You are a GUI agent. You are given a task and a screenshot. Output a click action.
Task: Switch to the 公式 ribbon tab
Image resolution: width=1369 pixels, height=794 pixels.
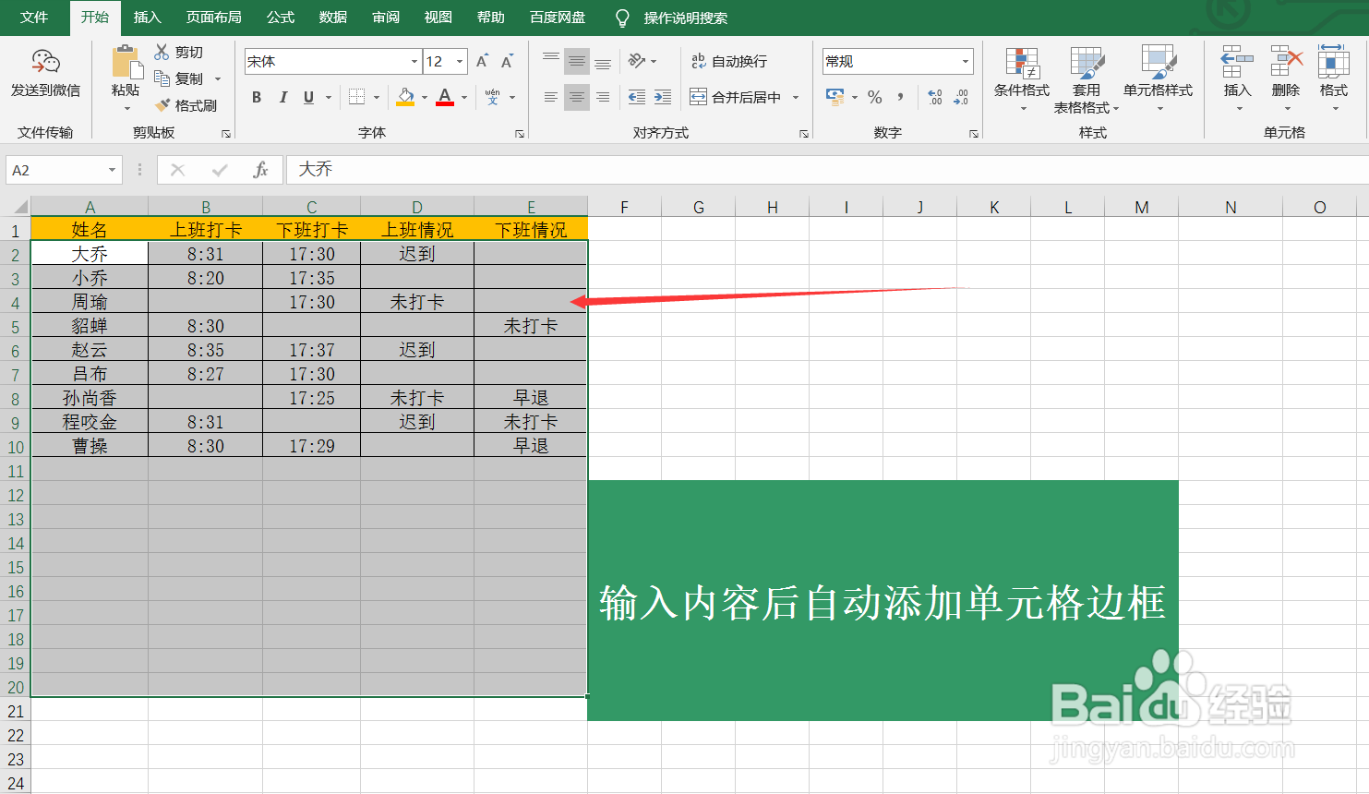[280, 17]
